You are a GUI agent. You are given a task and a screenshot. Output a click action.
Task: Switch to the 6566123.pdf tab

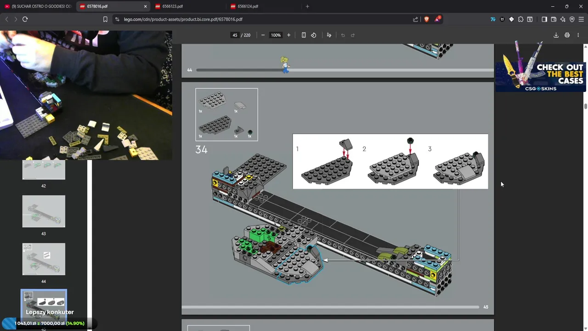click(x=188, y=6)
